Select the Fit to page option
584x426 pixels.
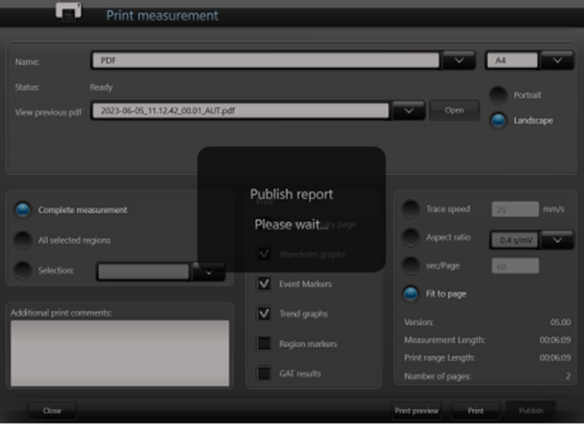(412, 293)
